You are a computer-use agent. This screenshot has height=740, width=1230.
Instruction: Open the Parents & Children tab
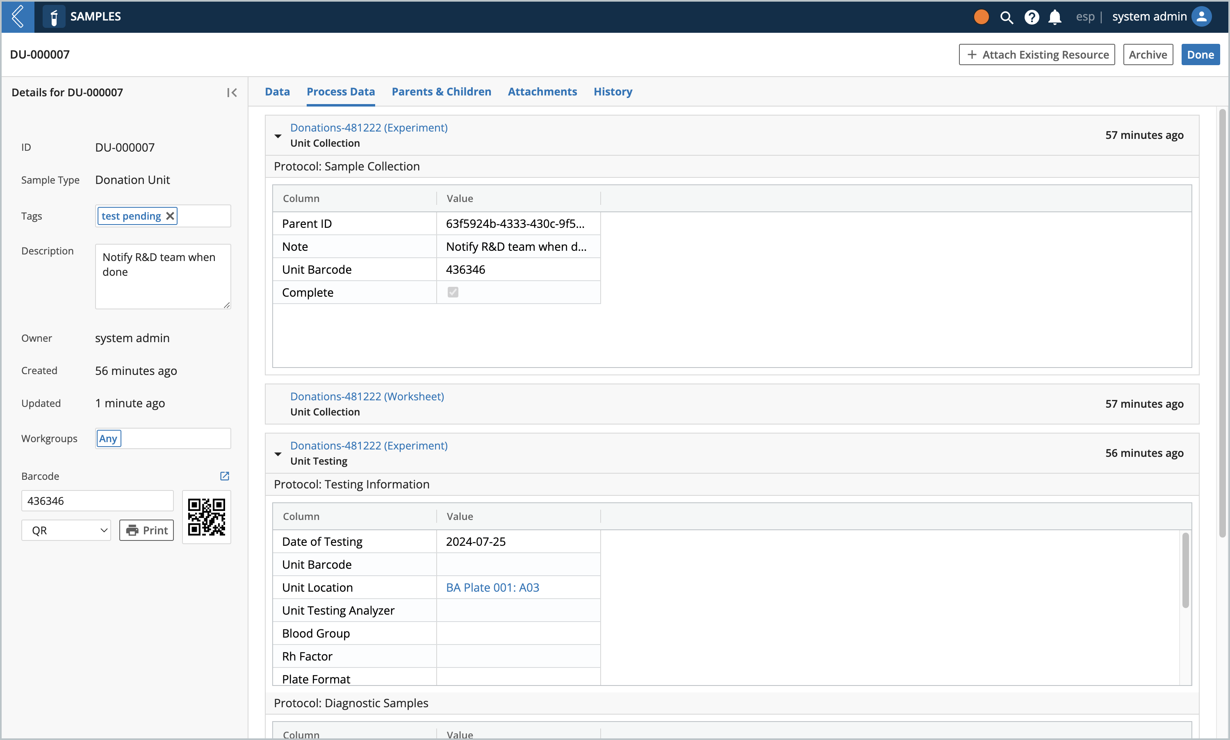pos(441,92)
